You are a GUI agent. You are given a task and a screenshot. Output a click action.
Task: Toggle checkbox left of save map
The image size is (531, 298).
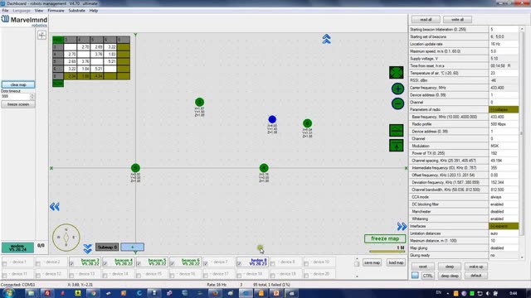[x=357, y=264]
